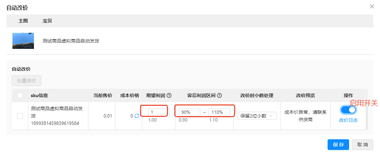Click the cost price refresh icon
The width and height of the screenshot is (380, 156).
pos(137,116)
